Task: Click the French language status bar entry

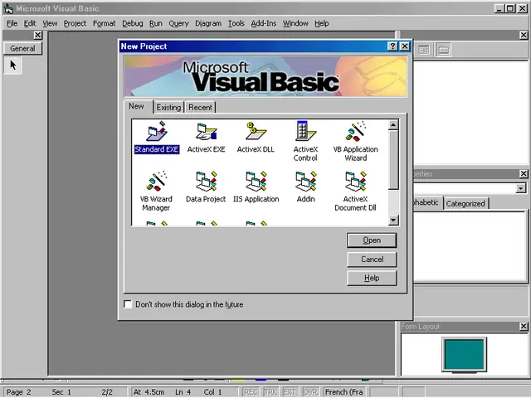Action: click(x=344, y=392)
